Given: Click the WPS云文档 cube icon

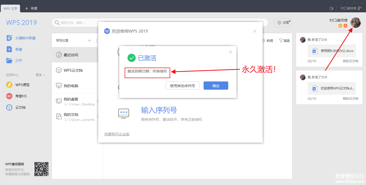Looking at the screenshot, I should pos(59,70).
